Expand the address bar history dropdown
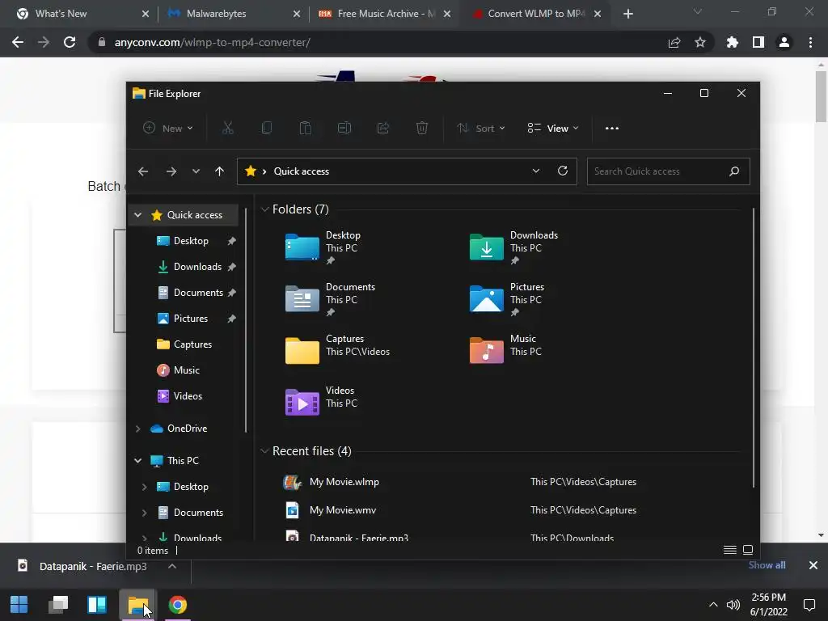 (536, 171)
